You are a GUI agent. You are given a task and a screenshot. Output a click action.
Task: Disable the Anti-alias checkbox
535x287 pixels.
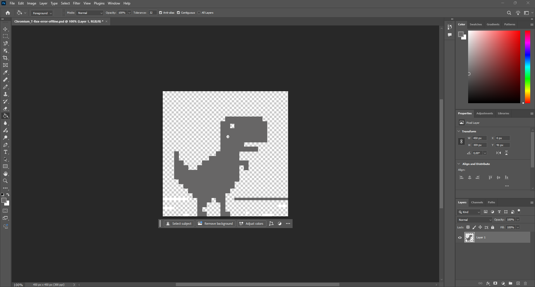160,13
